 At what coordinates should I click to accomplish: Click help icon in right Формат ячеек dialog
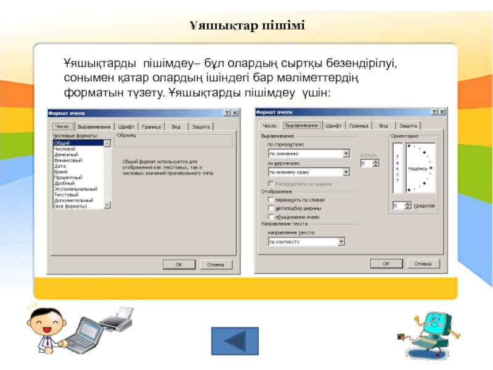[434, 112]
